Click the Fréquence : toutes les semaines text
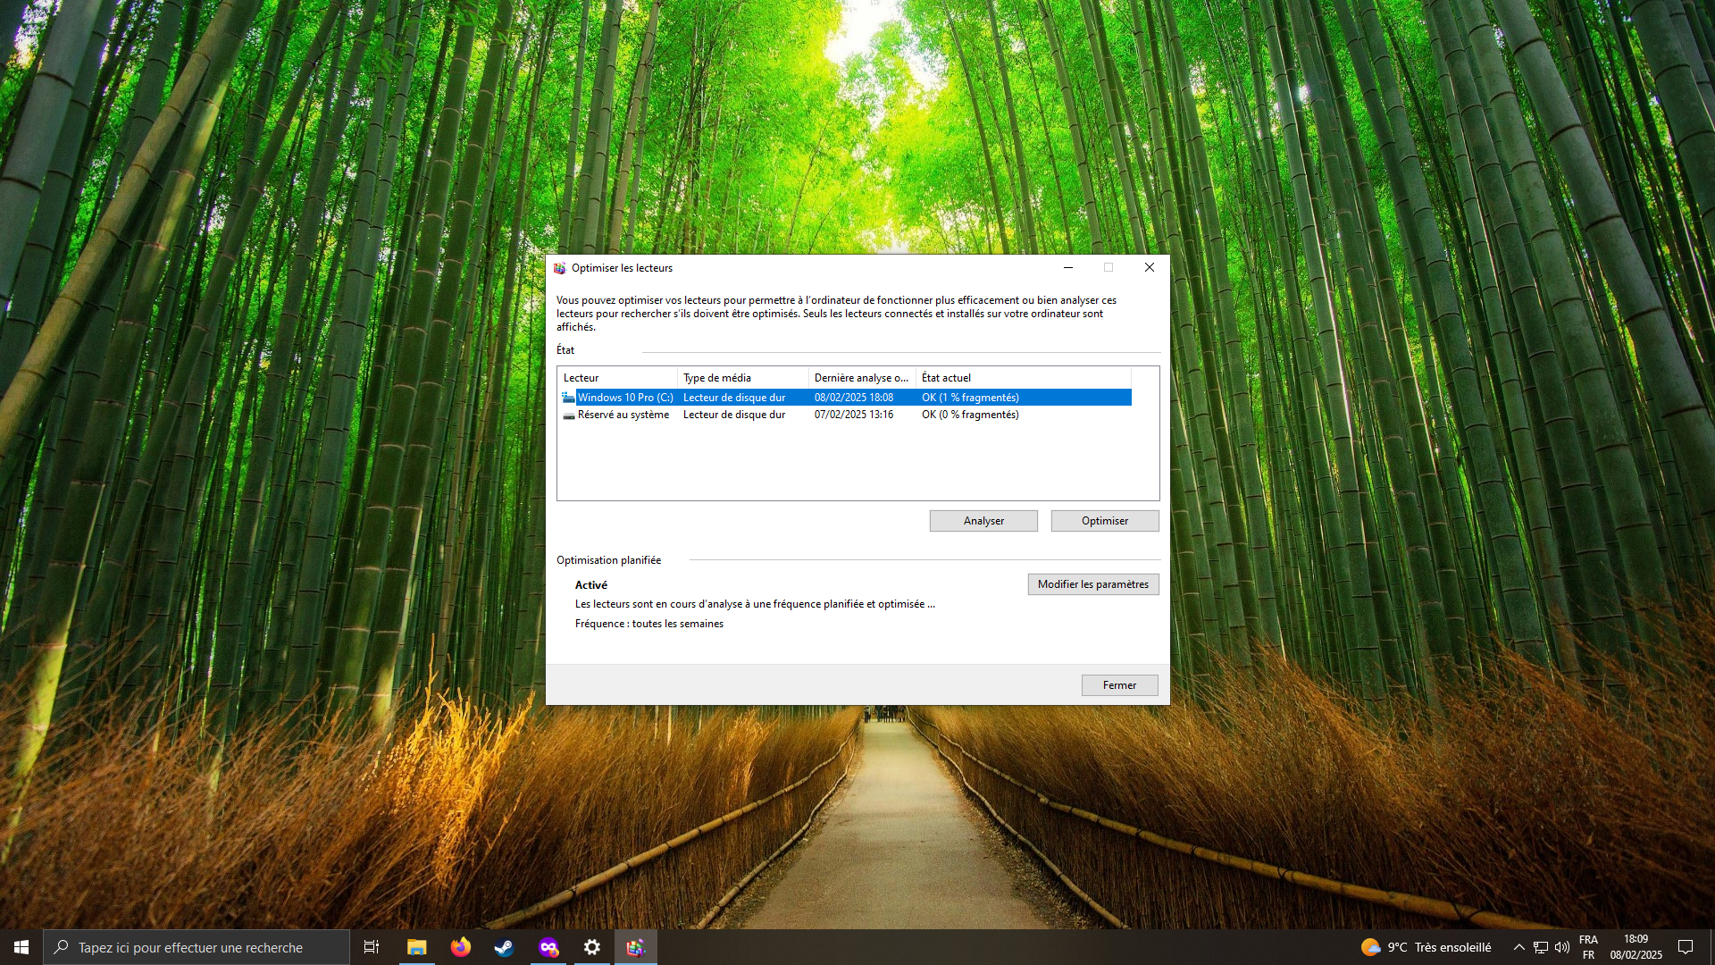 649,624
